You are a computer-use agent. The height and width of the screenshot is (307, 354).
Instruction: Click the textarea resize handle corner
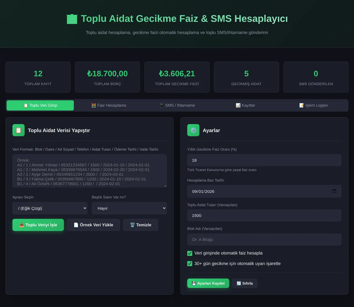coord(165,186)
